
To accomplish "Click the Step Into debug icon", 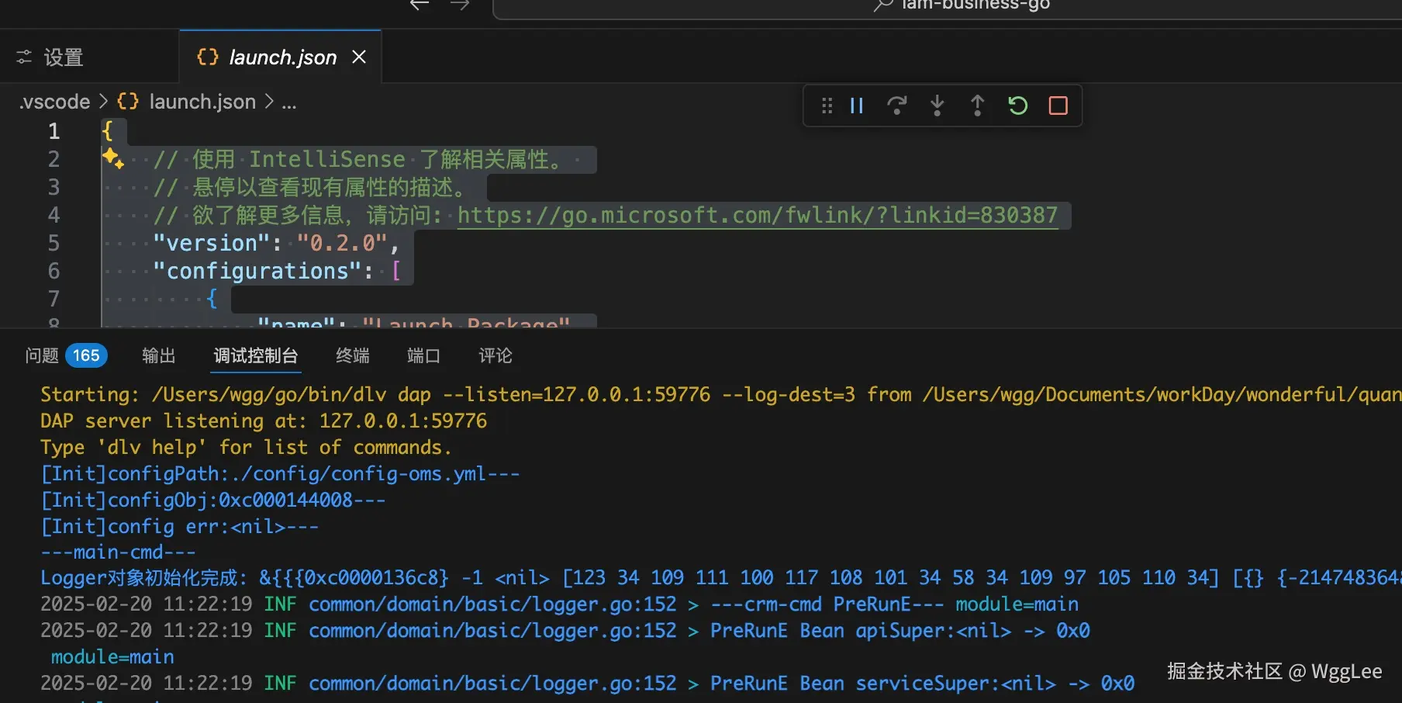I will pos(938,106).
